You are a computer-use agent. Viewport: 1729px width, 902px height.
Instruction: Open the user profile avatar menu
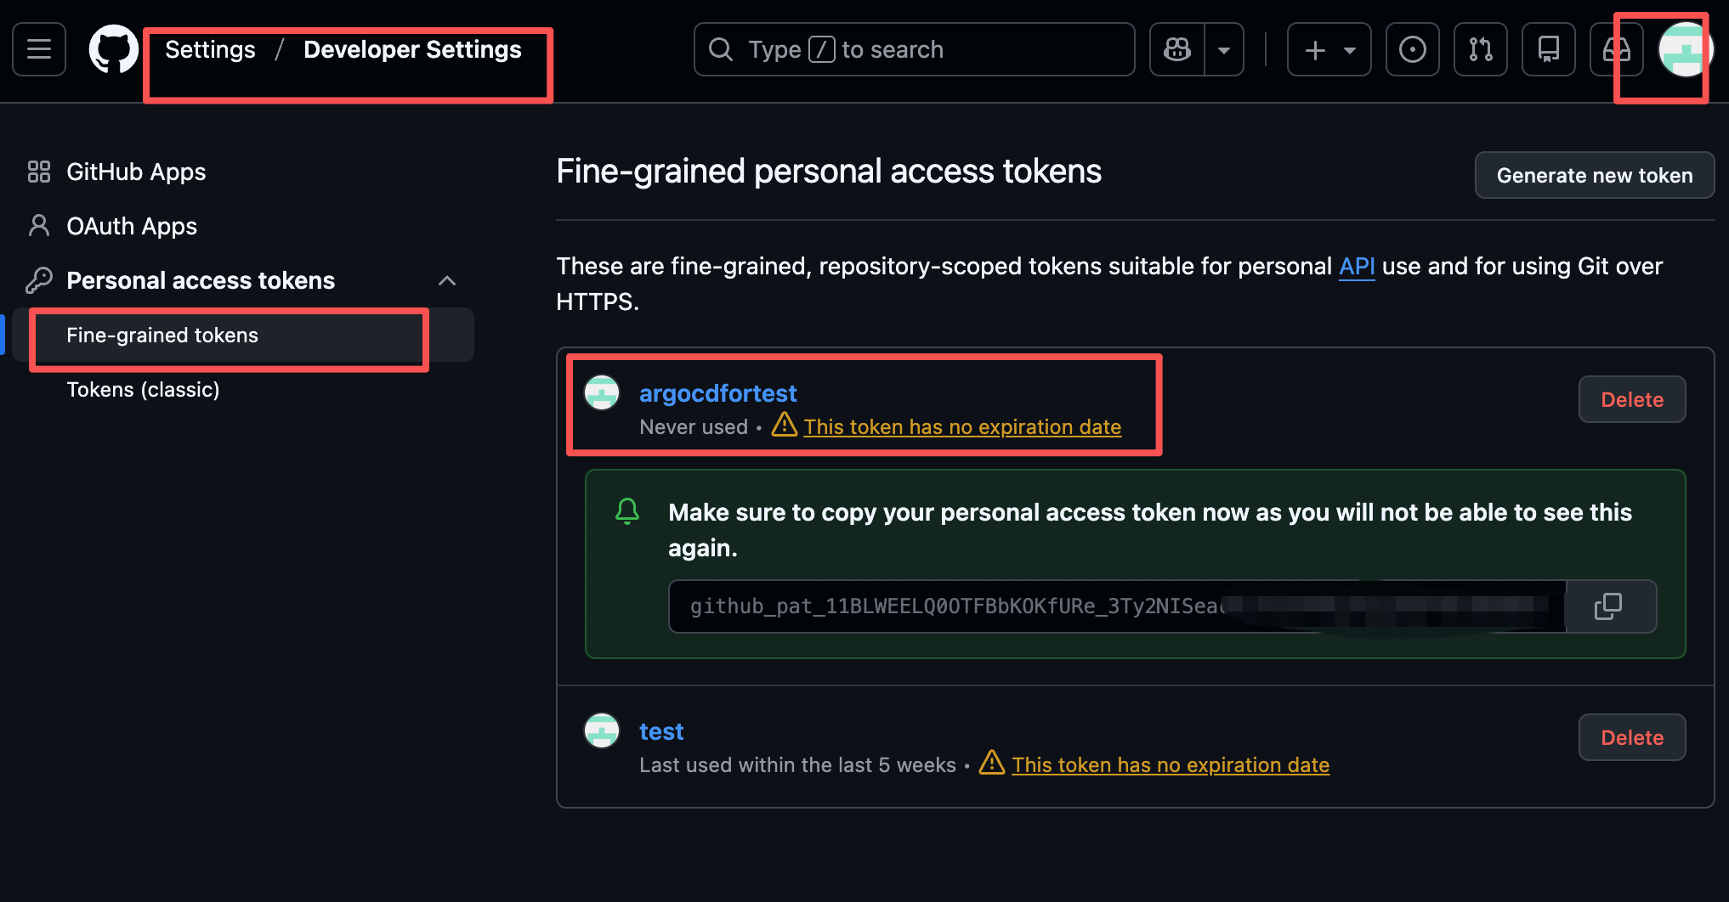1685,49
